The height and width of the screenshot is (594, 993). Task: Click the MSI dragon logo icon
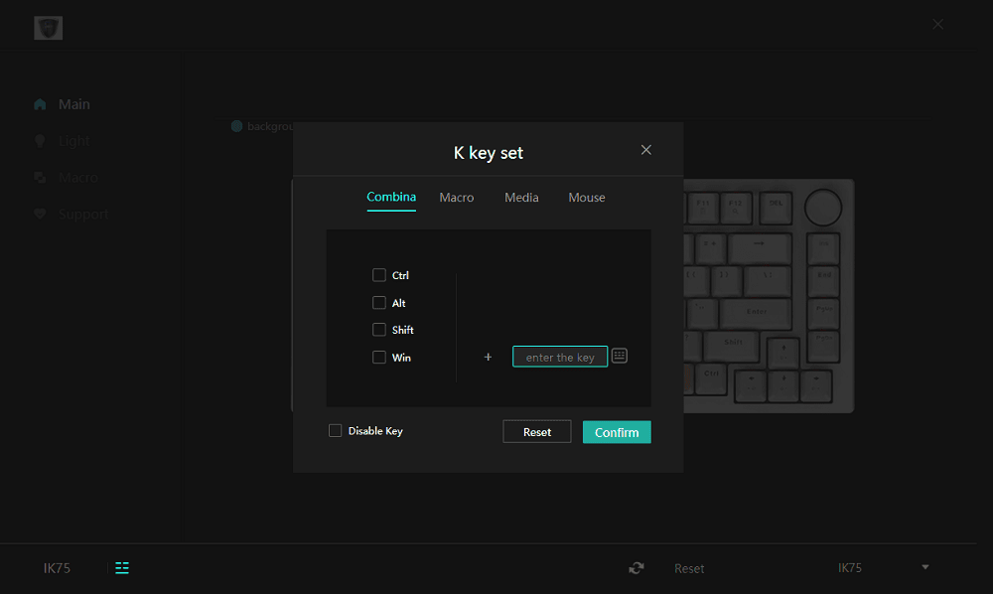[x=48, y=27]
